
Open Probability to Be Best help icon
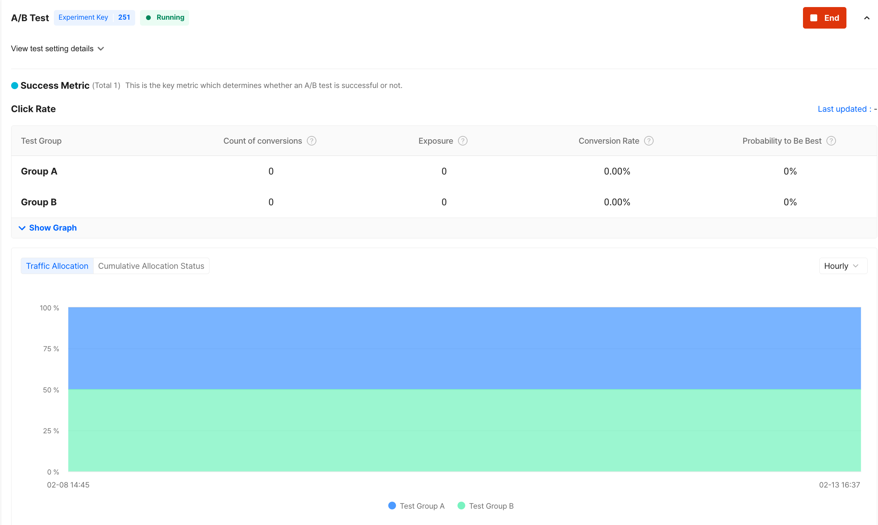[831, 141]
